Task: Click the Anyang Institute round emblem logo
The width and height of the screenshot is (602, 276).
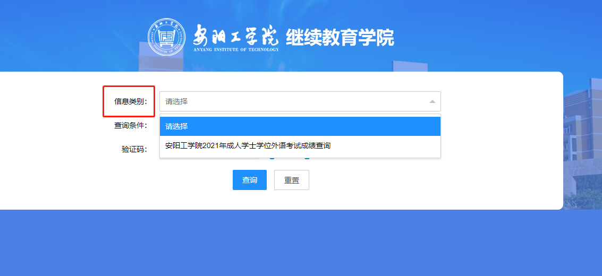Action: [x=166, y=37]
